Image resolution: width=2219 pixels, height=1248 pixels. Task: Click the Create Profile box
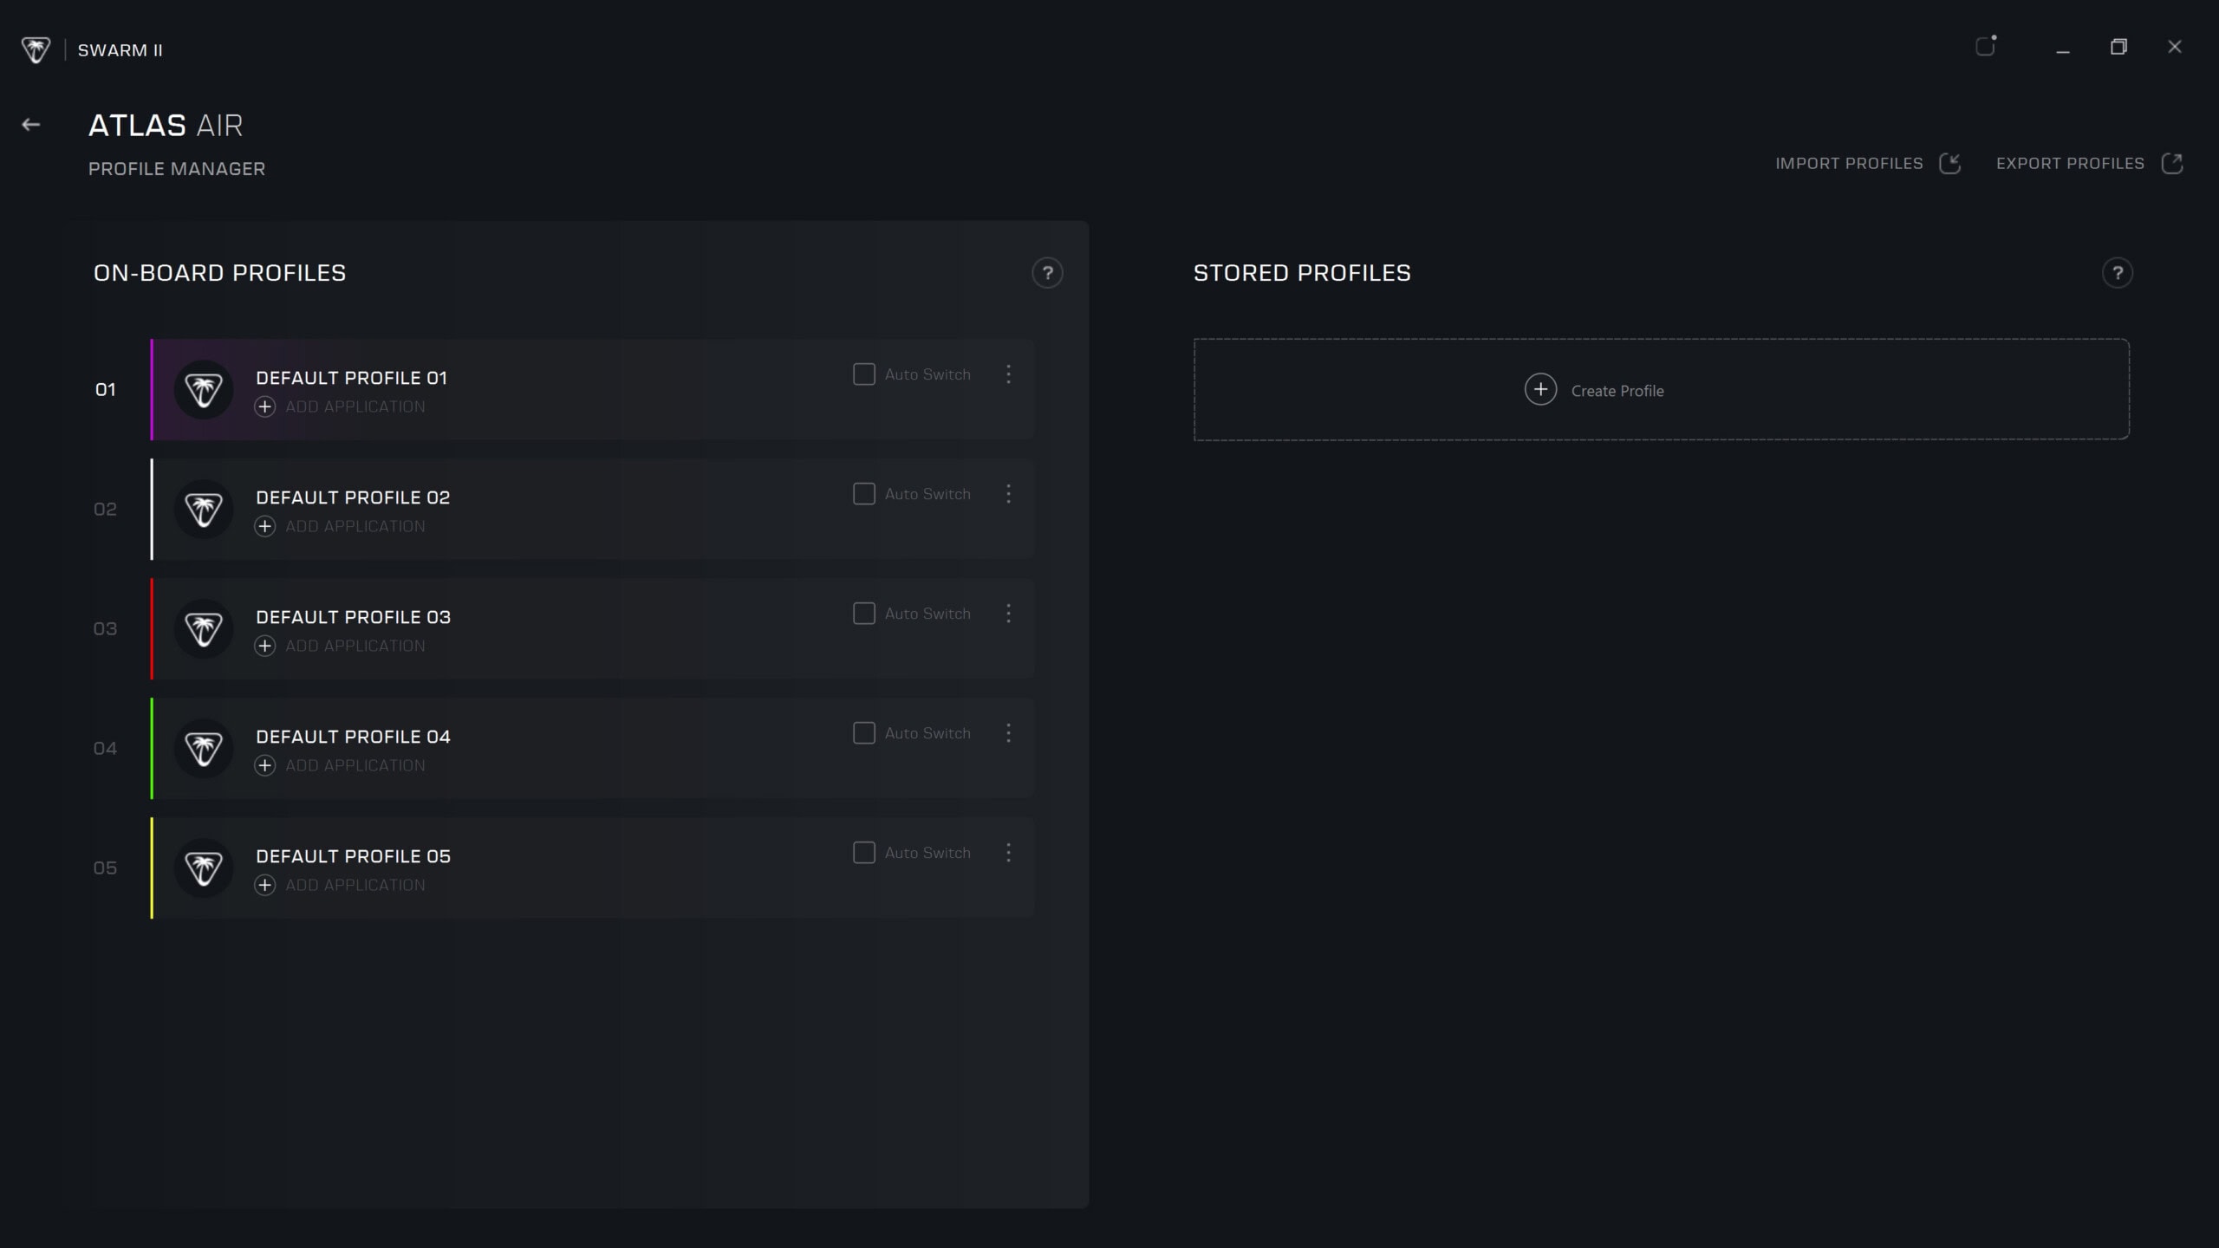click(x=1661, y=390)
